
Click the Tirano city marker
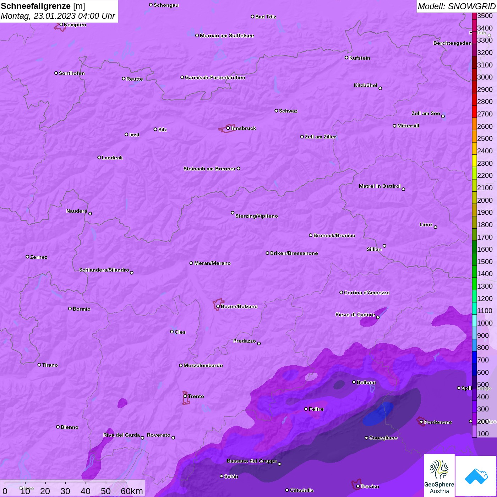click(x=39, y=365)
